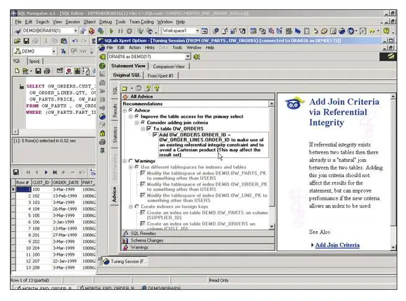
Task: Click the All Advice header bar
Action: coord(198,97)
